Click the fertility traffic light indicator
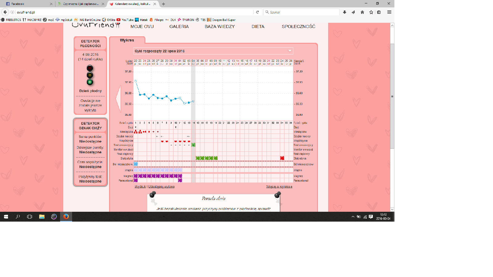Image resolution: width=493 pixels, height=277 pixels. point(90,75)
